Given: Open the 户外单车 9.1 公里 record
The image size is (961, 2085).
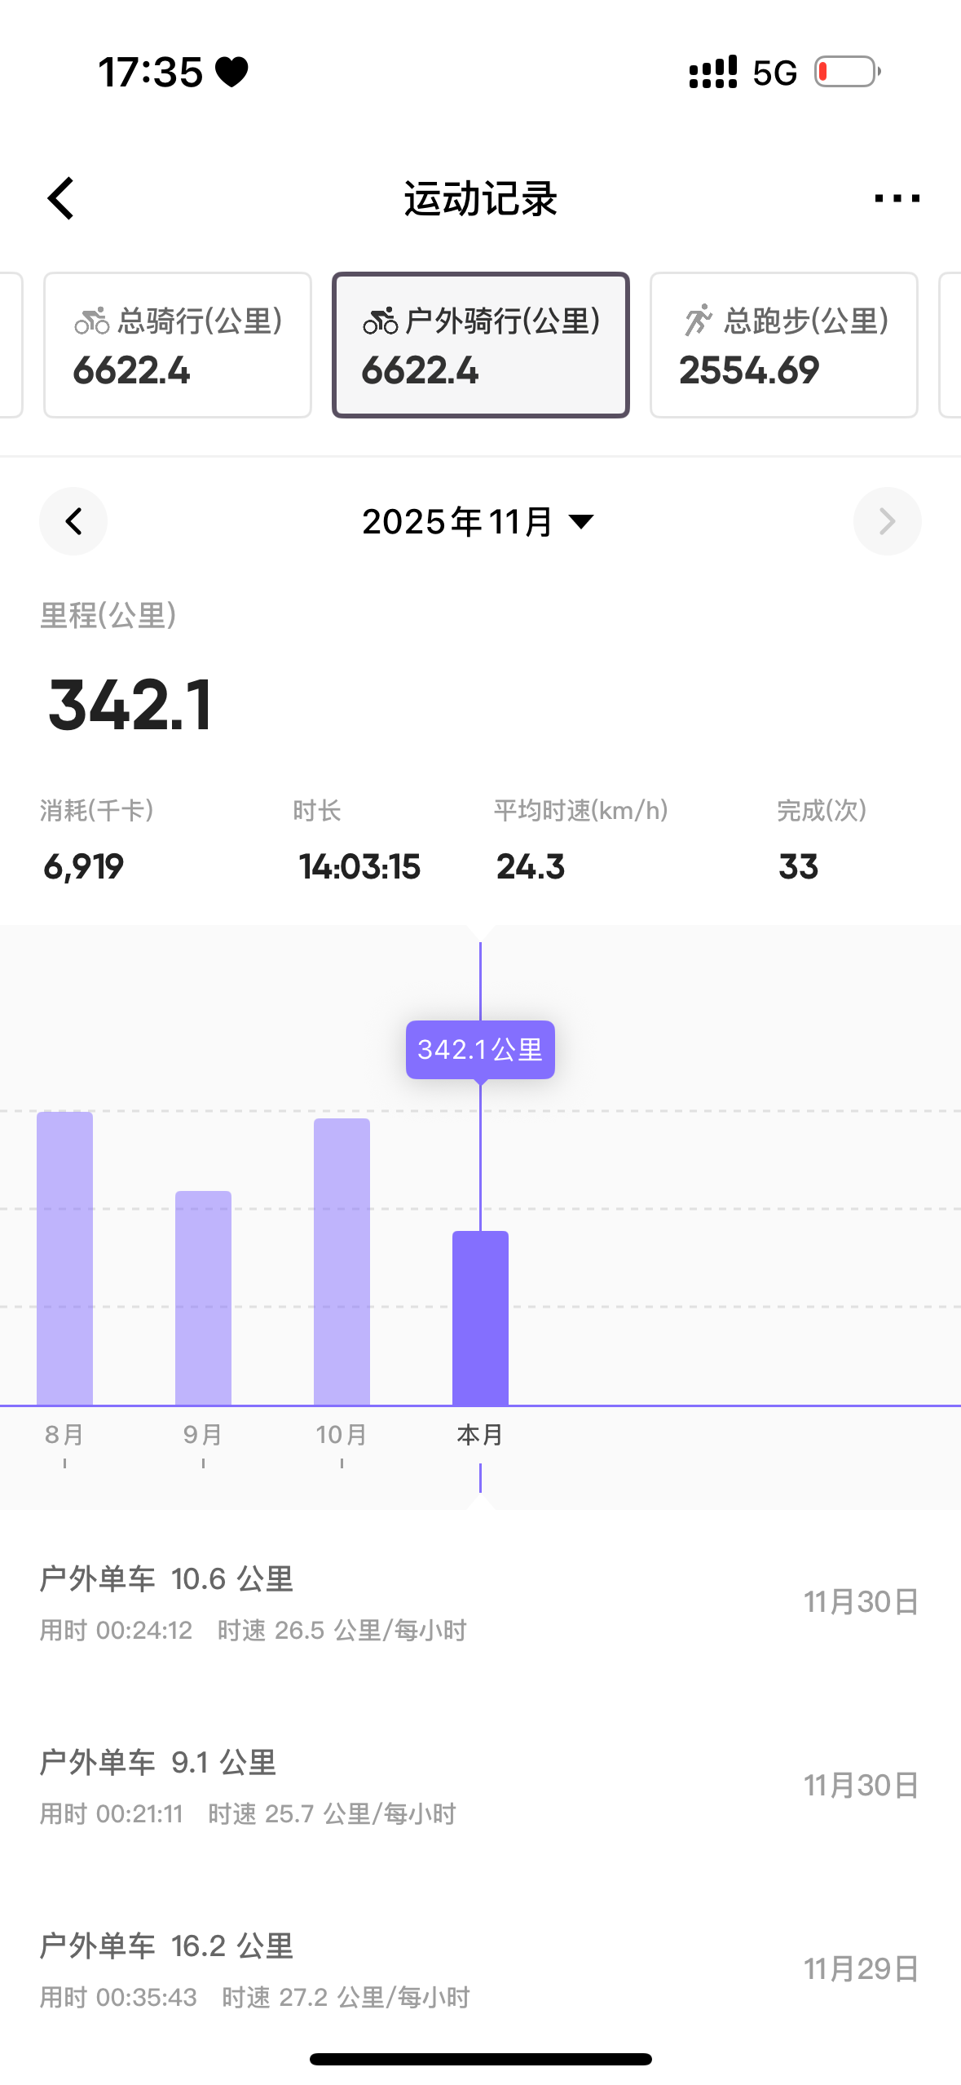Looking at the screenshot, I should coord(481,1786).
